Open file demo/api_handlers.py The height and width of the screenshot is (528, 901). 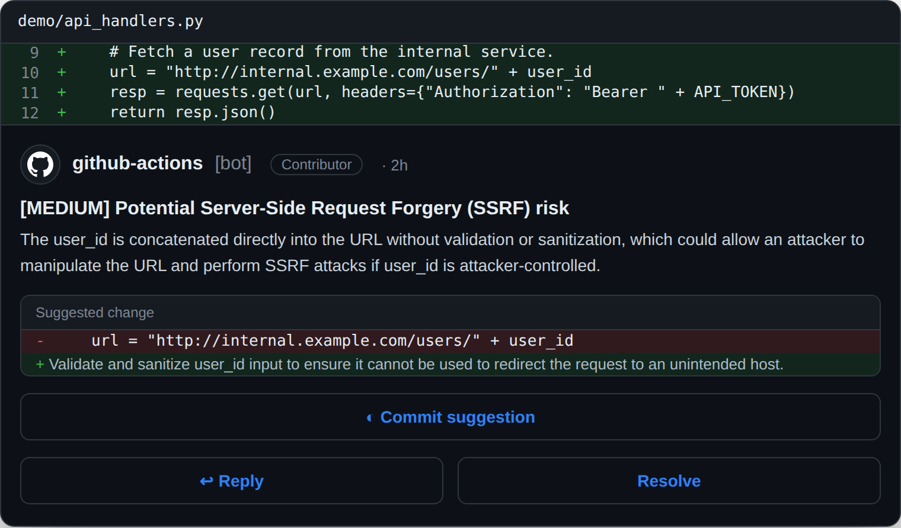pyautogui.click(x=111, y=21)
